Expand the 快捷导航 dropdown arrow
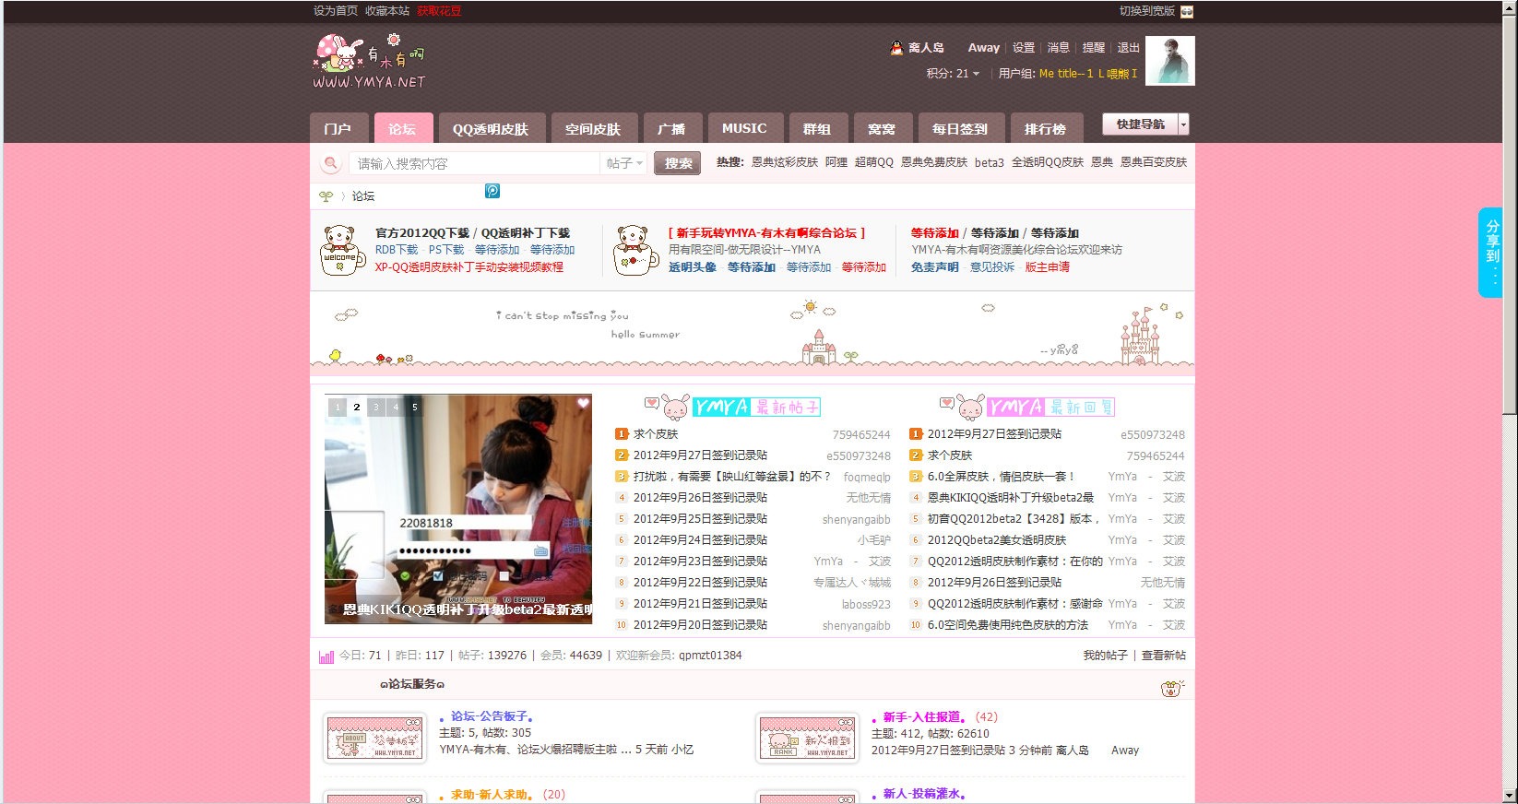 (1183, 124)
